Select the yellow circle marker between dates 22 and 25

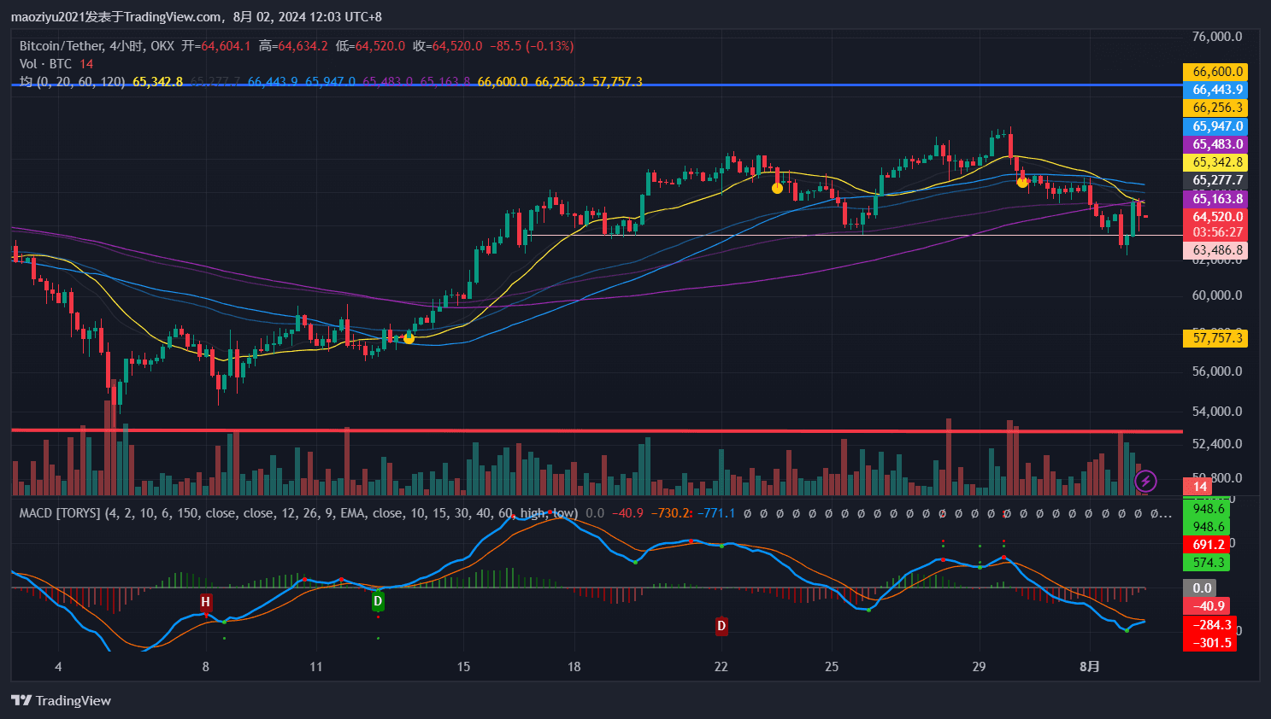[777, 188]
